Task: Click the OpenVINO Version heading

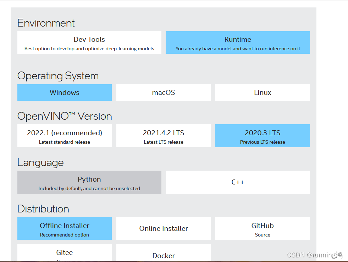Action: 65,116
